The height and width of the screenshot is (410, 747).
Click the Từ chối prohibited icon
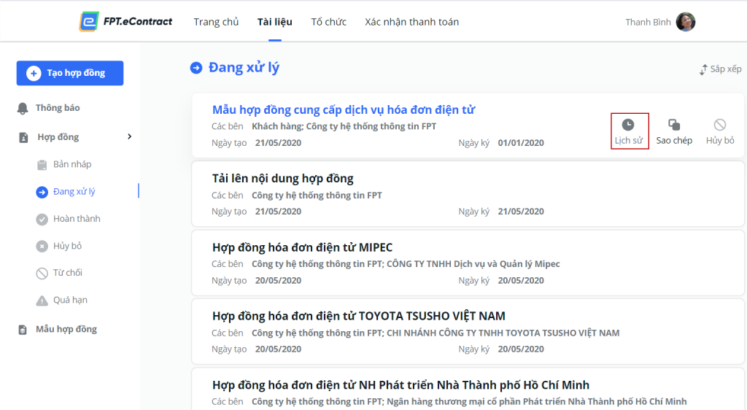pos(42,274)
